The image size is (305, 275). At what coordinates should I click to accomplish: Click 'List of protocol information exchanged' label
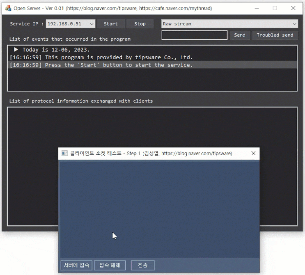coord(81,101)
